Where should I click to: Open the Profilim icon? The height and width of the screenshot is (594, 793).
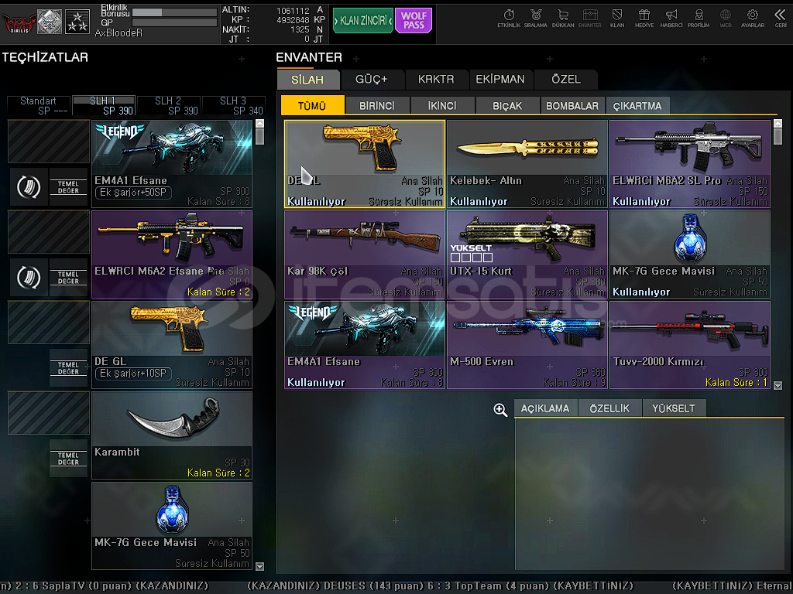699,19
